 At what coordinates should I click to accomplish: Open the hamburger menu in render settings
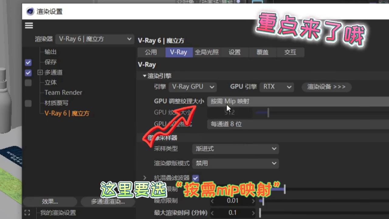[29, 26]
